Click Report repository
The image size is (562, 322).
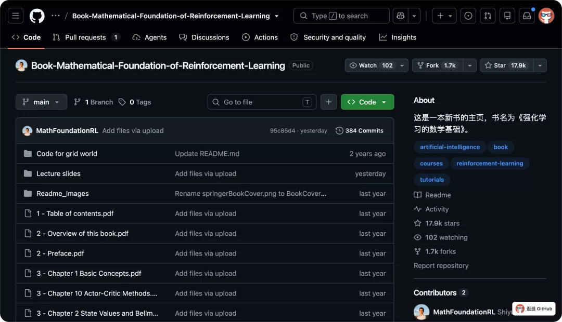[441, 265]
